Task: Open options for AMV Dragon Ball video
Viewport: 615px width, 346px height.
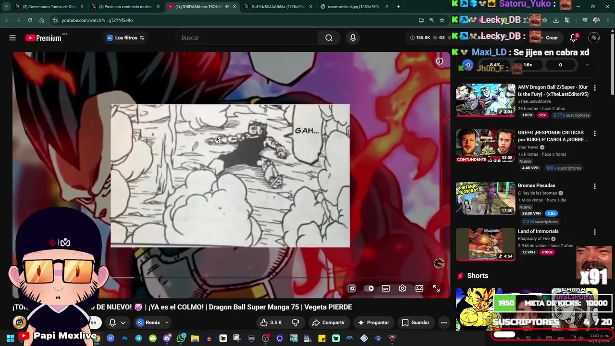Action: (x=595, y=88)
